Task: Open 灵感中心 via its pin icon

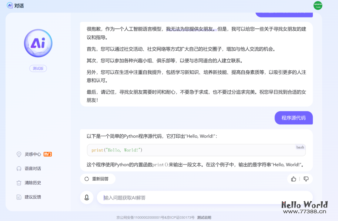Action: [x=18, y=154]
